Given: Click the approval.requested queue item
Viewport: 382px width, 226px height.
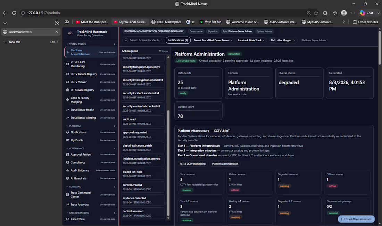Looking at the screenshot, I should point(143,134).
